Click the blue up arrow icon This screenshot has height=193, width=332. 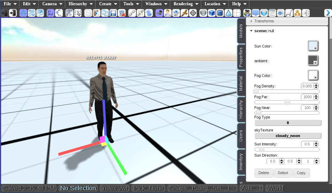(149, 13)
